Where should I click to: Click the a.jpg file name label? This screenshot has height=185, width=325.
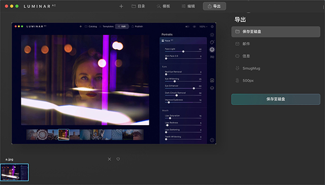click(9, 159)
